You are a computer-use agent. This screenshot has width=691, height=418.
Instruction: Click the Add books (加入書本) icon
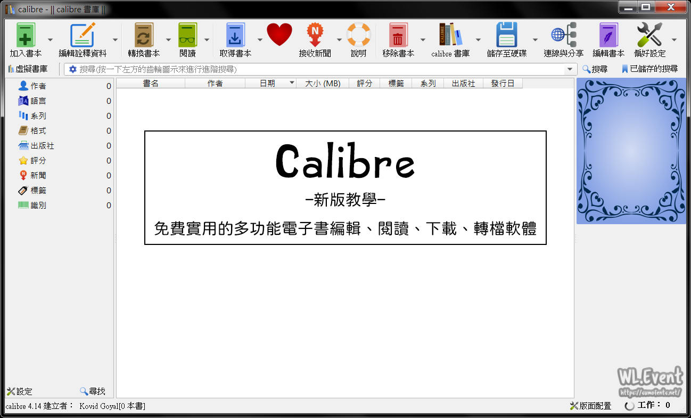click(x=26, y=35)
